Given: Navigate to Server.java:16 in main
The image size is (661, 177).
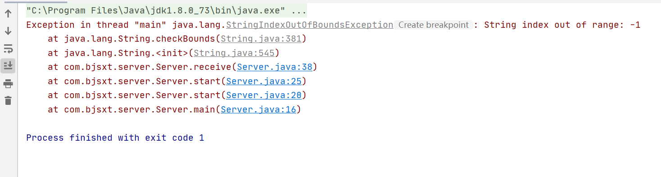Looking at the screenshot, I should click(x=258, y=109).
